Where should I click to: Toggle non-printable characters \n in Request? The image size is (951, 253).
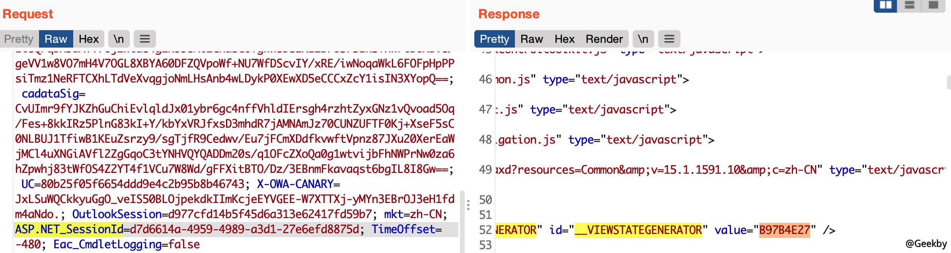(119, 39)
